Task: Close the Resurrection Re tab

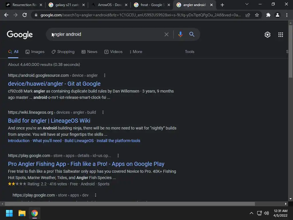Action: coord(41,5)
